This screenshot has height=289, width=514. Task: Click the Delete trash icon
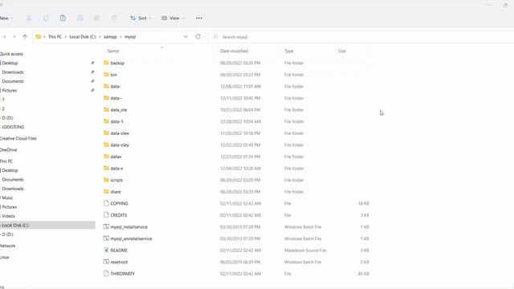pyautogui.click(x=114, y=18)
